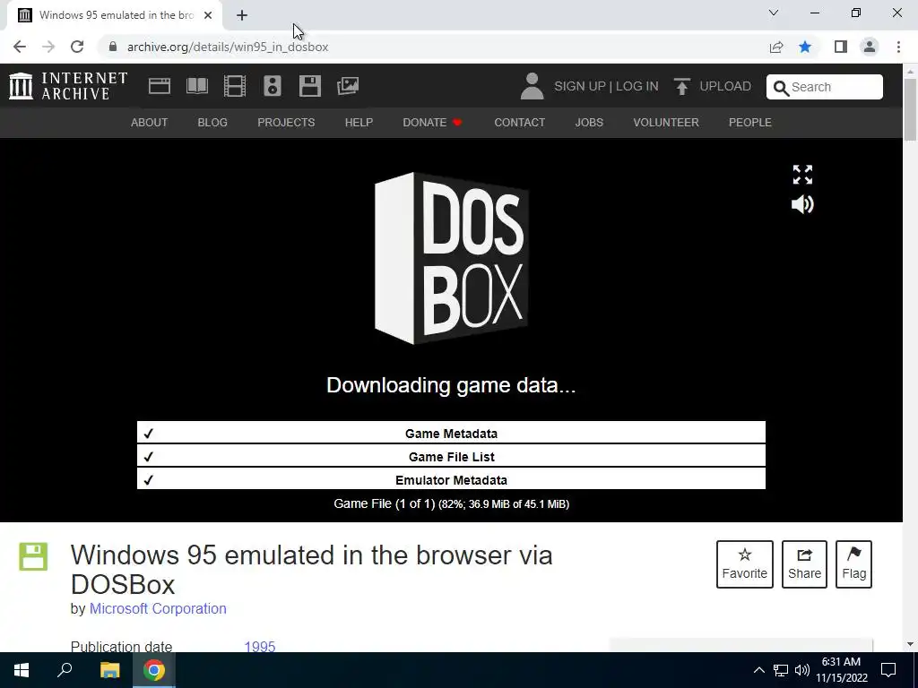
Task: Open the notification center
Action: (x=888, y=670)
